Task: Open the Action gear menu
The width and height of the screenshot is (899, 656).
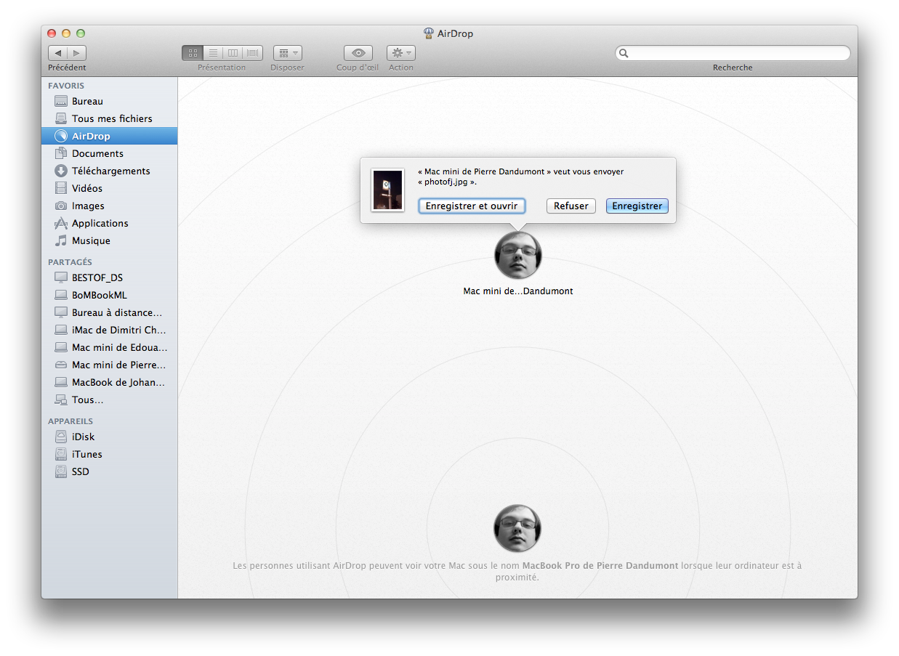Action: (400, 52)
